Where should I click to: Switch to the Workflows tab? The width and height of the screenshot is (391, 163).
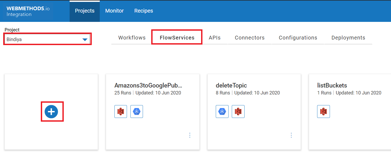pyautogui.click(x=132, y=38)
